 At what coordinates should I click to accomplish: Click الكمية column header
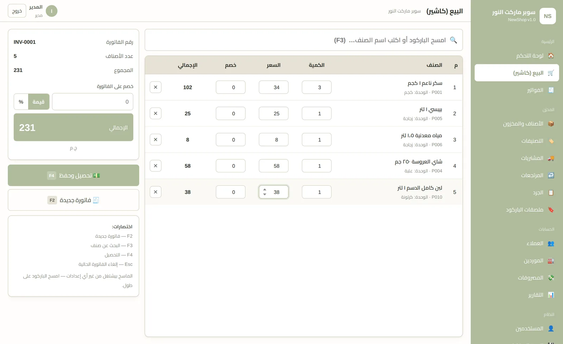[x=317, y=65]
